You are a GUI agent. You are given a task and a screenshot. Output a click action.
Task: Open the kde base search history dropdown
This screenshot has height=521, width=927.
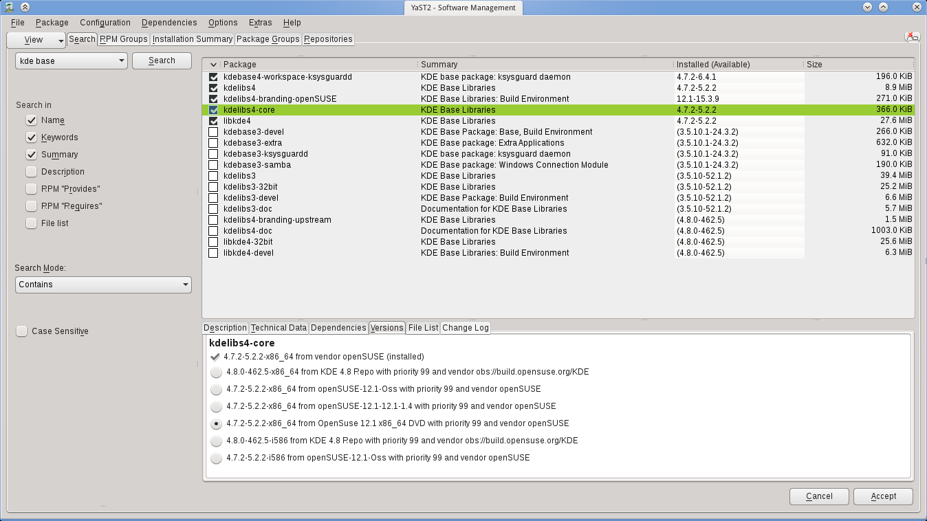tap(124, 60)
